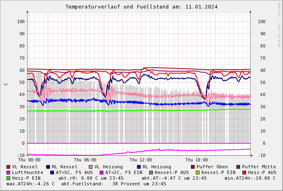This screenshot has width=283, height=191.
Task: Click the 'RL Heizung' legend label
Action: [157, 167]
